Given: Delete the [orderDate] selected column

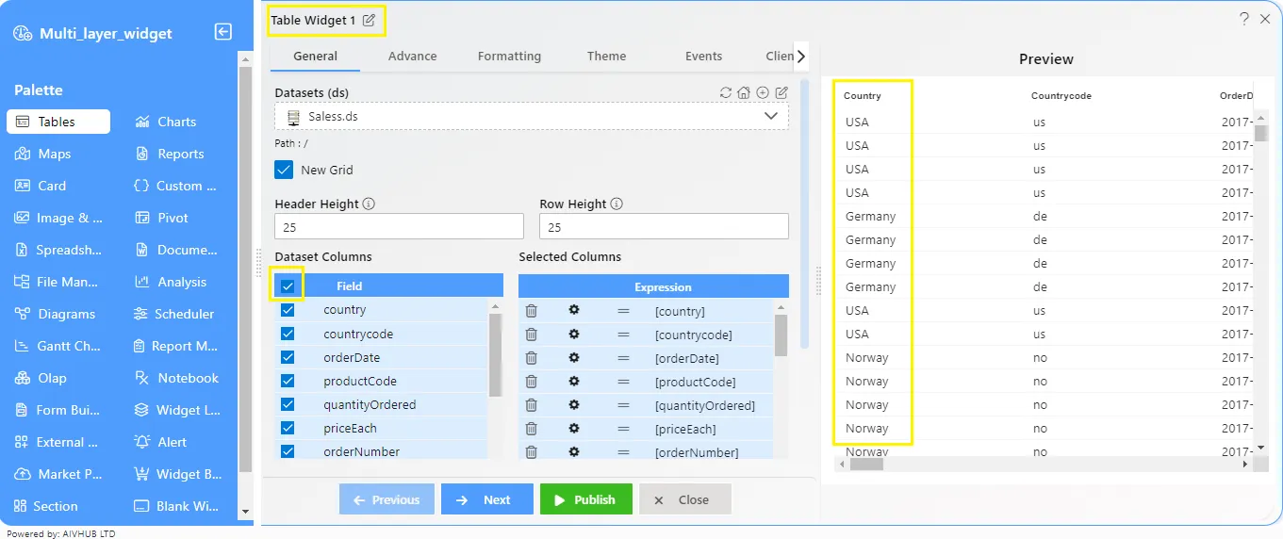Looking at the screenshot, I should [x=532, y=357].
